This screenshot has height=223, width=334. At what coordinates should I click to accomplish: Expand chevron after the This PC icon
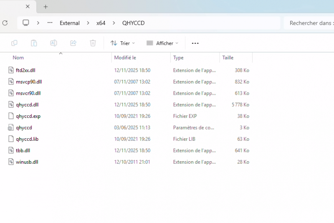[x=38, y=23]
